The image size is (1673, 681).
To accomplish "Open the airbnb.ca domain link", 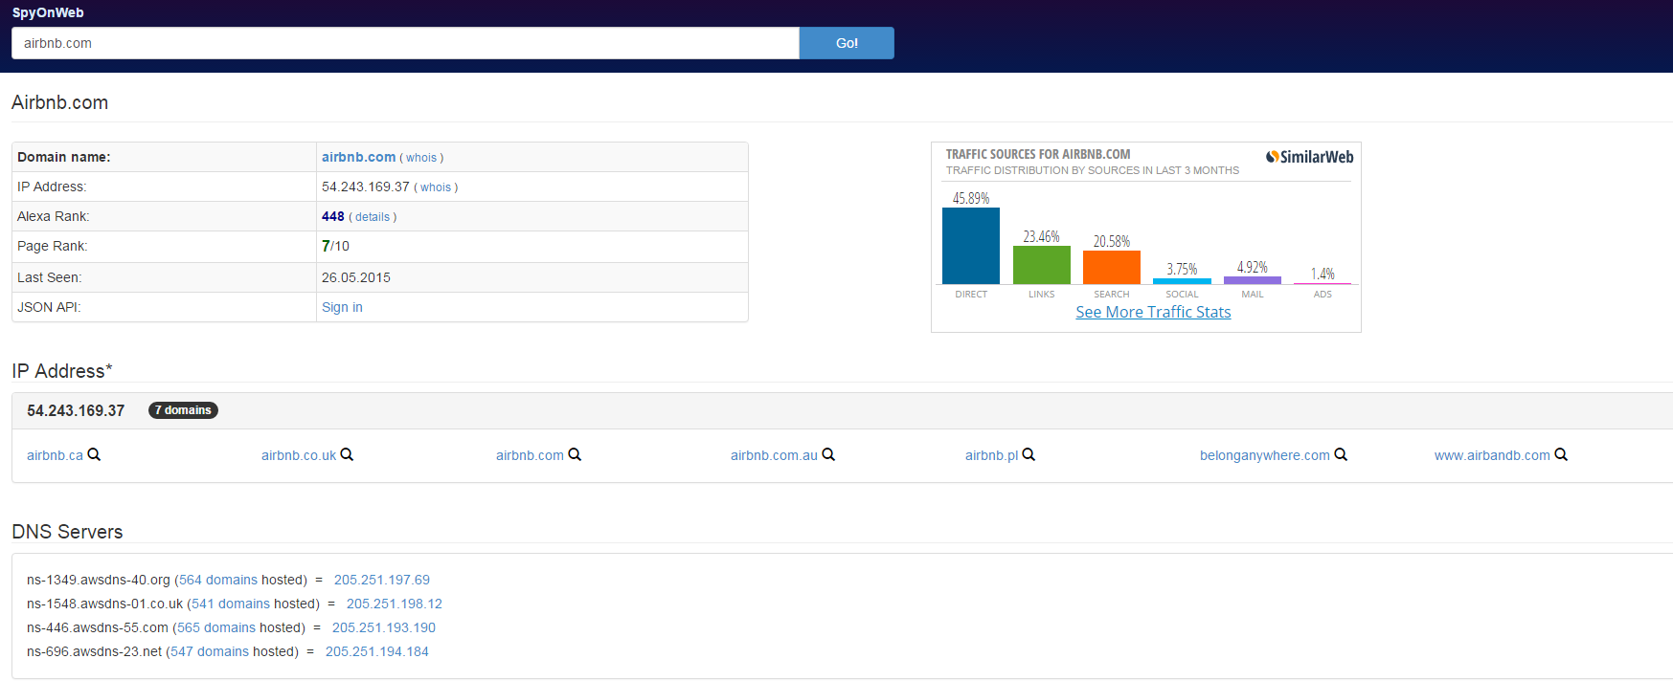I will [55, 455].
